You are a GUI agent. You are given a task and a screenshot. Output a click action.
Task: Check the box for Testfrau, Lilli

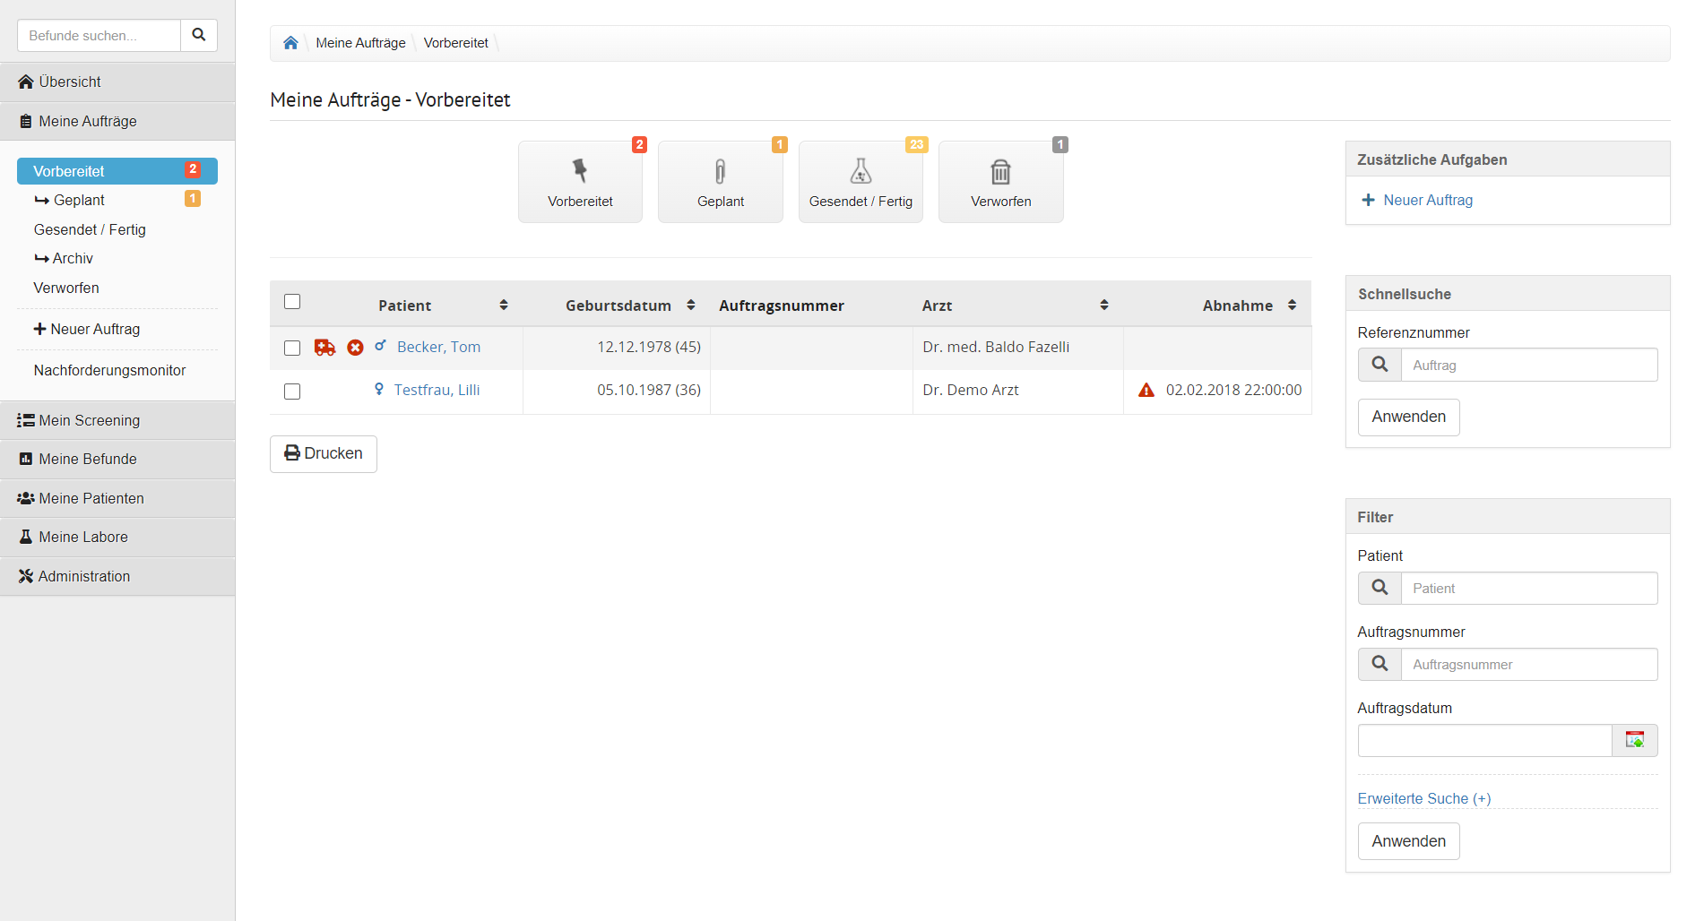[292, 392]
